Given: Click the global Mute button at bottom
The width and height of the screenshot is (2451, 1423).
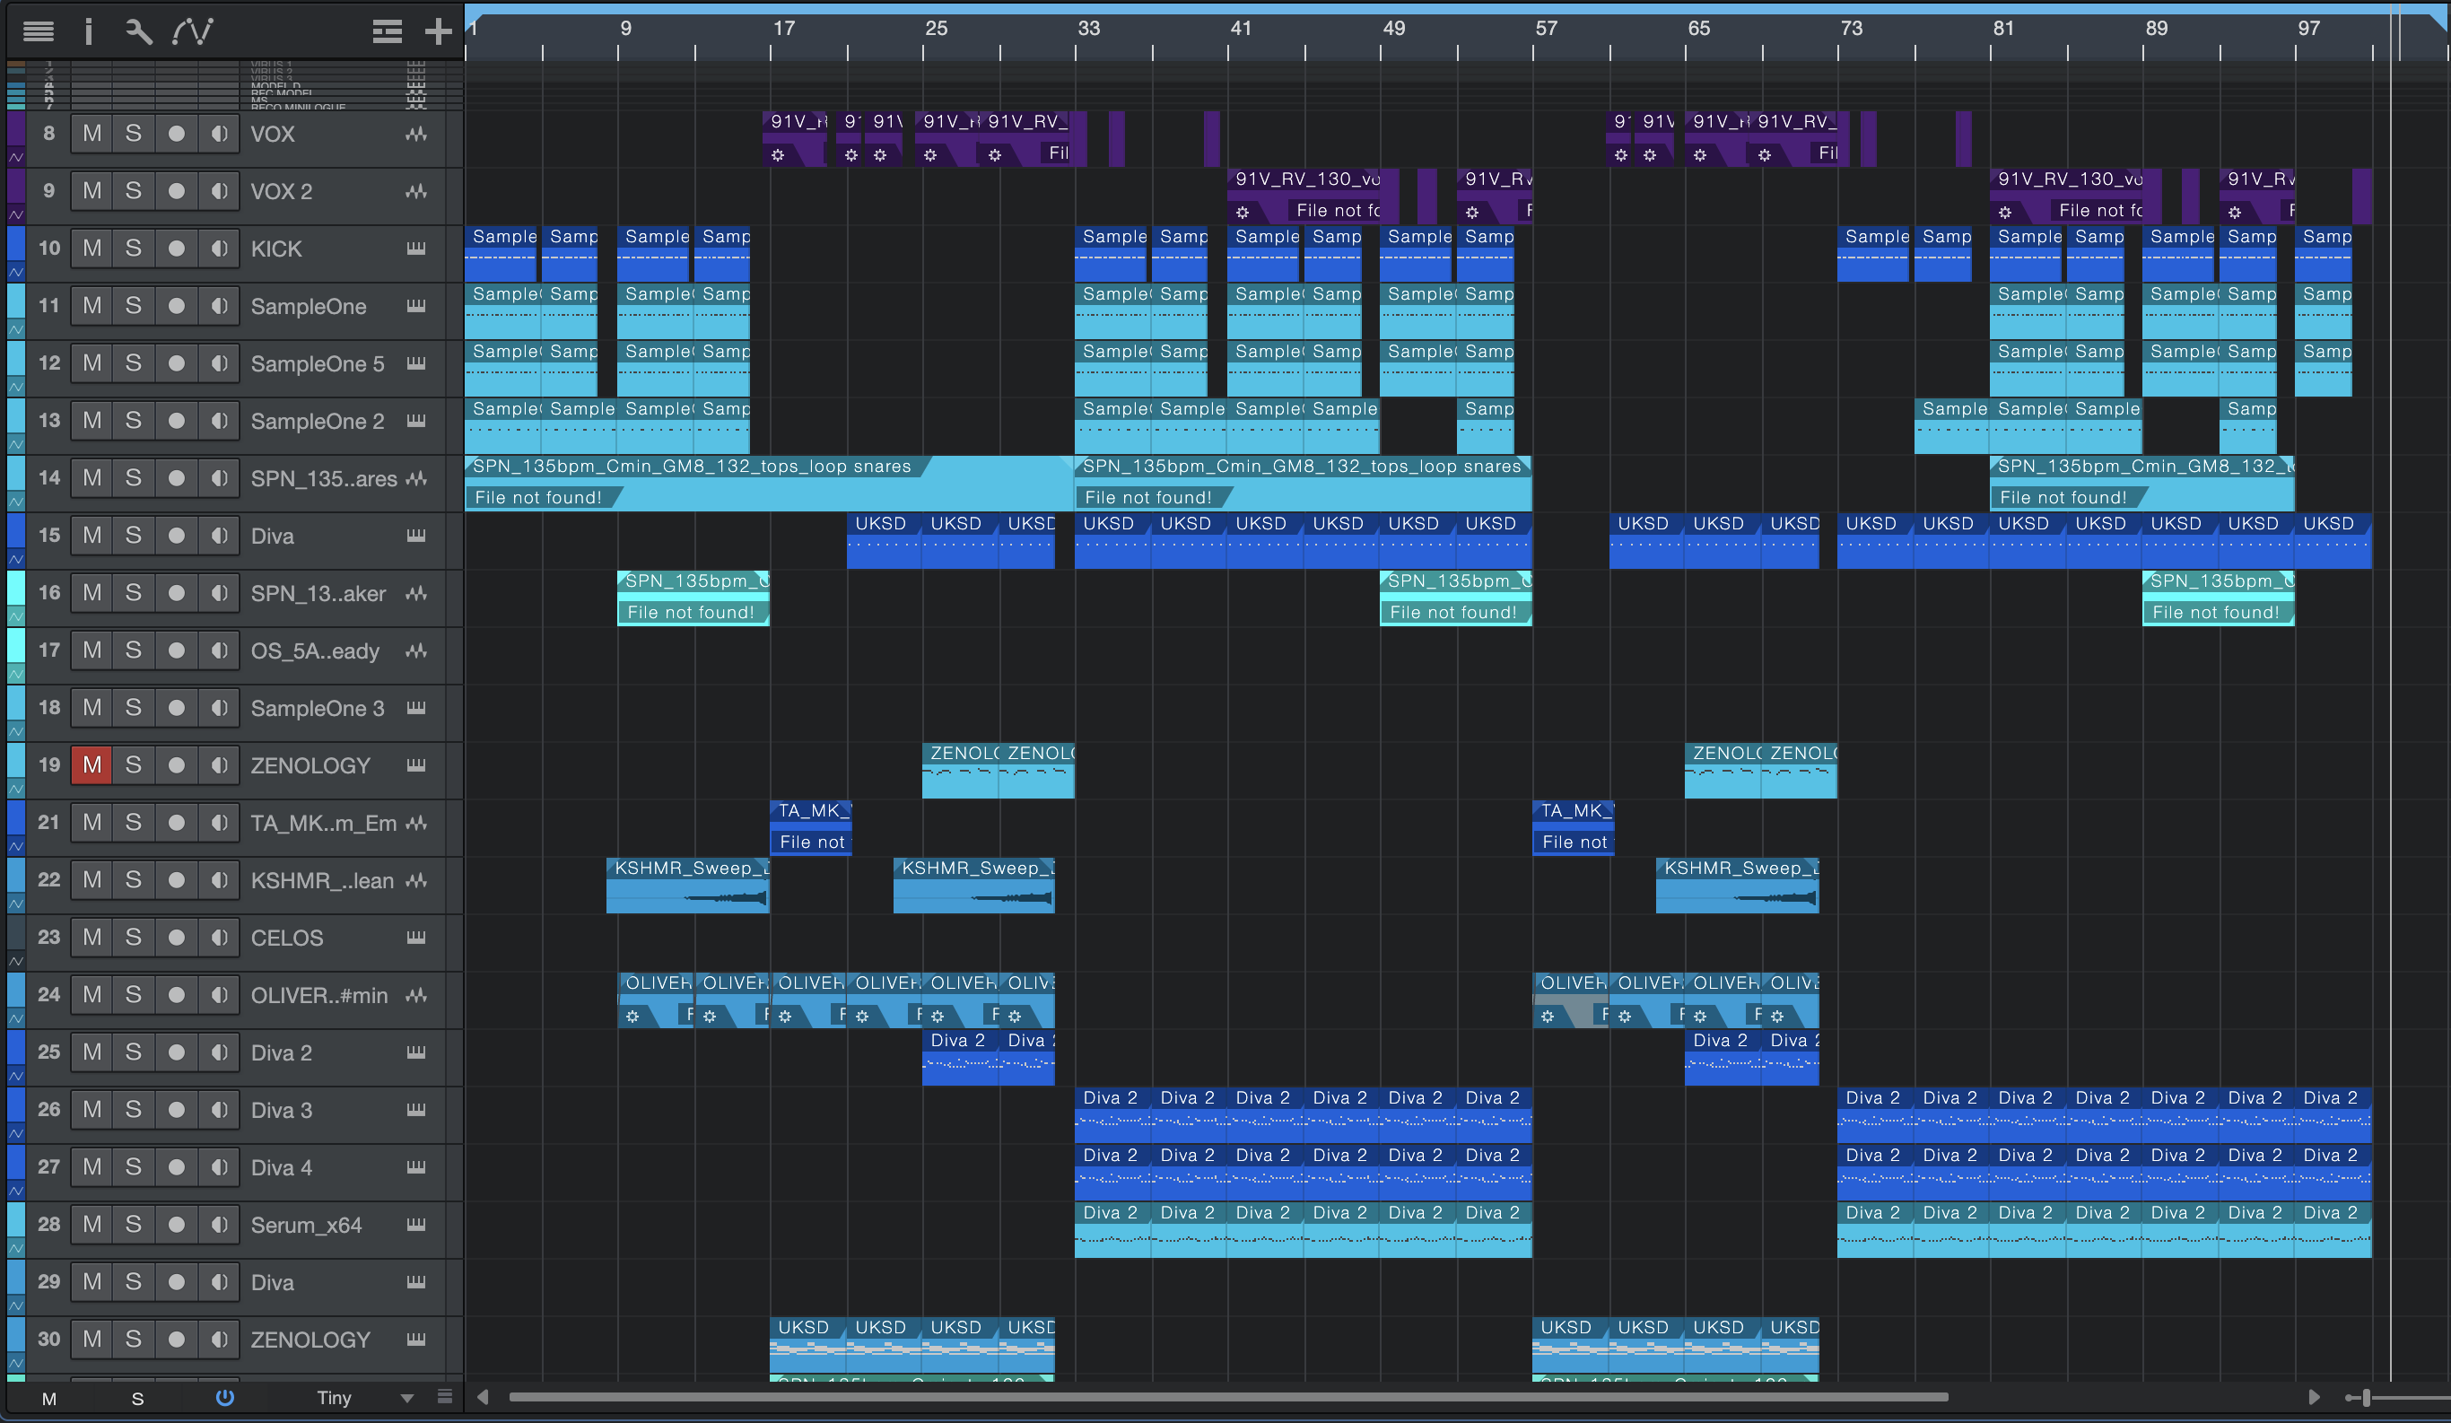Looking at the screenshot, I should point(48,1399).
